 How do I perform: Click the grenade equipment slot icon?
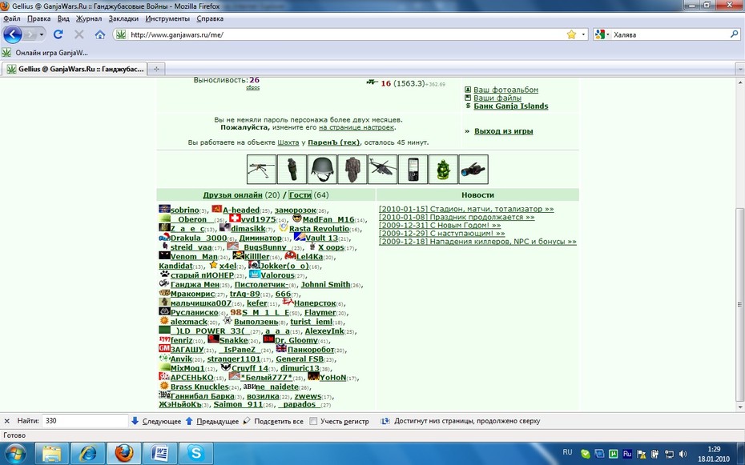[292, 170]
